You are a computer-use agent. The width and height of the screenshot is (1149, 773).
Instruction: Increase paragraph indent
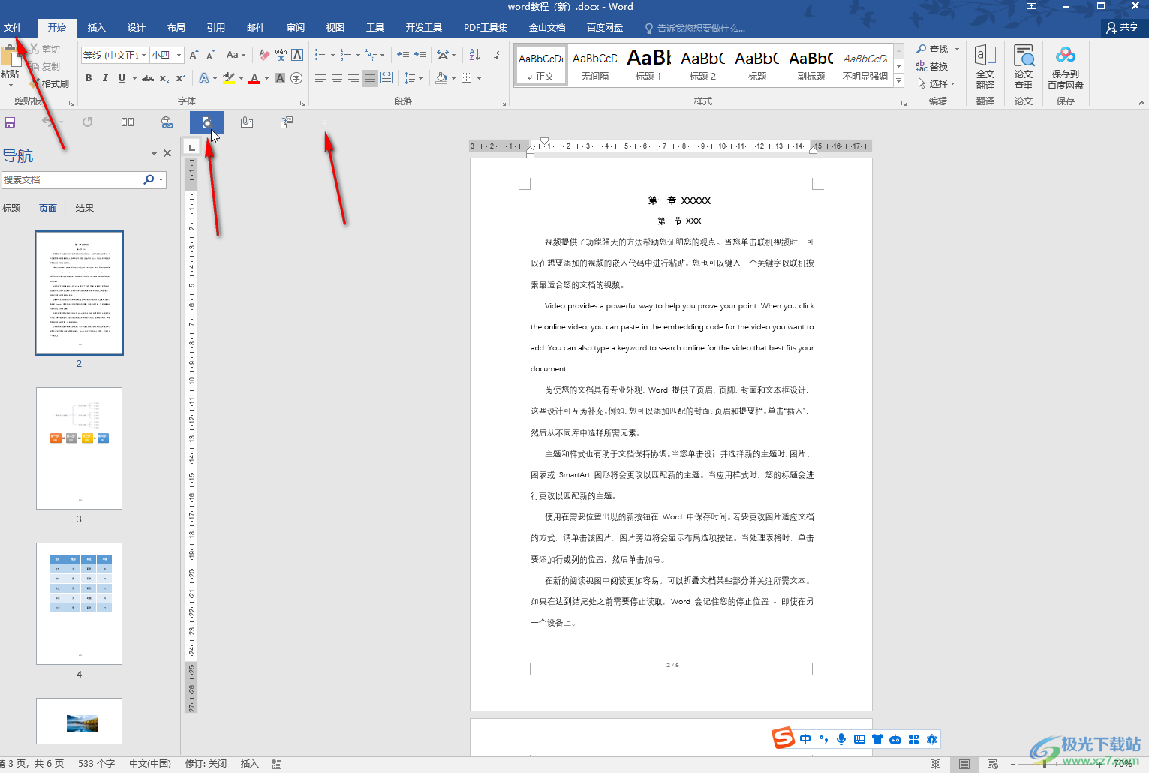point(420,55)
